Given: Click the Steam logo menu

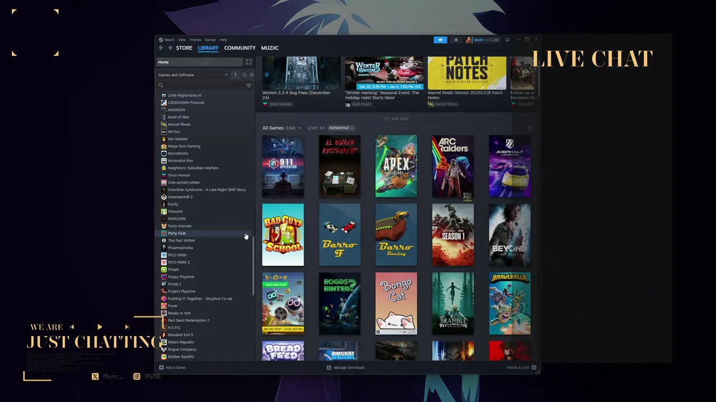Looking at the screenshot, I should (166, 40).
